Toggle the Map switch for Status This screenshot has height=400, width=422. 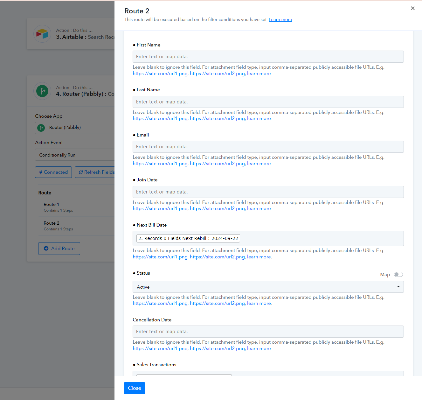(x=398, y=274)
